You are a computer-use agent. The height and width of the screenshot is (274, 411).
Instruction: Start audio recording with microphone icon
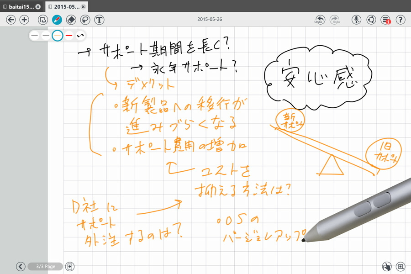coord(357,20)
